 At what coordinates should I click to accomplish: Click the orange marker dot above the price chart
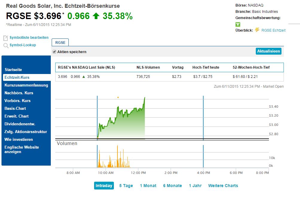point(118,98)
